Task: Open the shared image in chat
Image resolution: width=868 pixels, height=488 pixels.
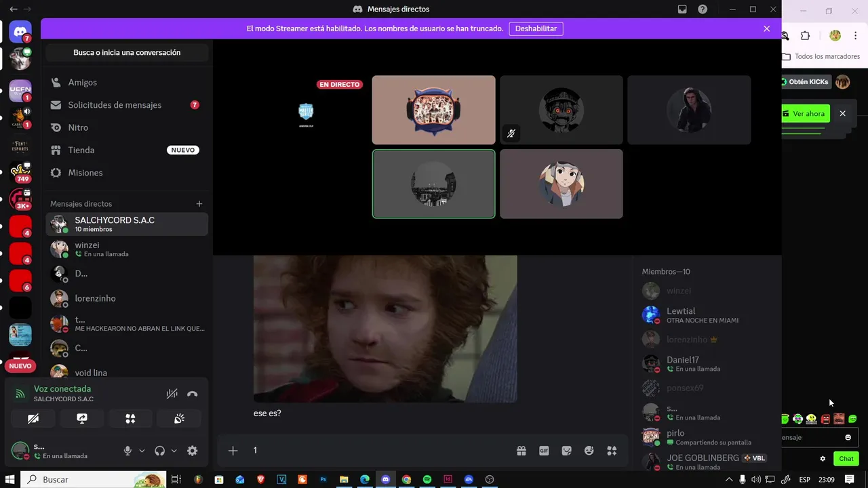Action: [x=385, y=329]
